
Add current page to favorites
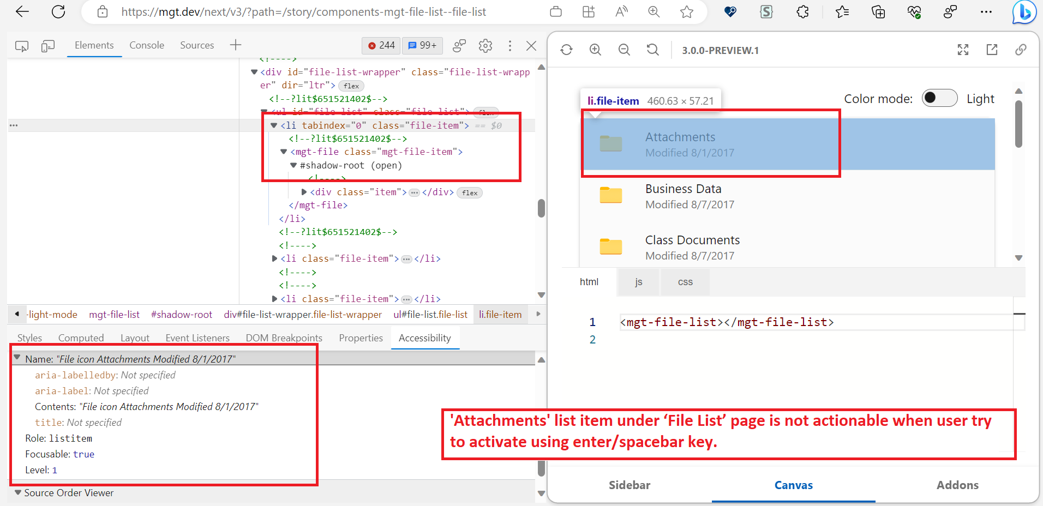686,11
